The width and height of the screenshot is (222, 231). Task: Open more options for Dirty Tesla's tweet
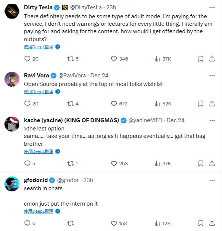tap(212, 7)
